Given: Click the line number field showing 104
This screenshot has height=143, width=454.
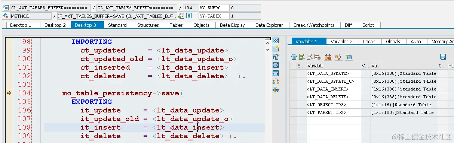Looking at the screenshot, I should pyautogui.click(x=190, y=7).
